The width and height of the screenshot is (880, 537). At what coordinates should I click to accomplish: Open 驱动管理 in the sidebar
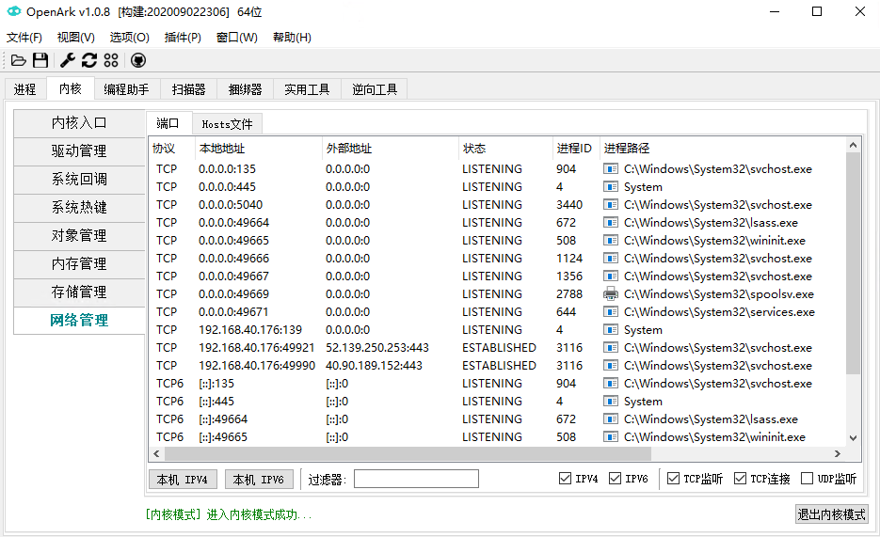click(x=79, y=150)
